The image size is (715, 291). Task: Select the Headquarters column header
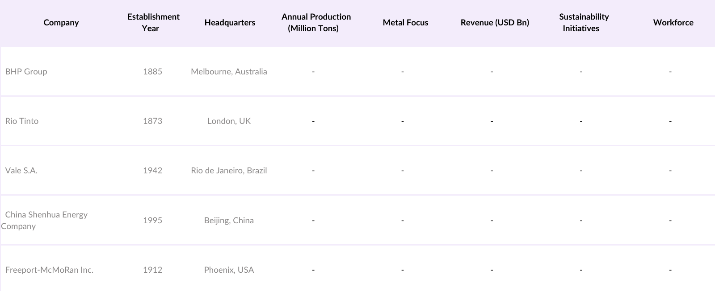coord(230,23)
